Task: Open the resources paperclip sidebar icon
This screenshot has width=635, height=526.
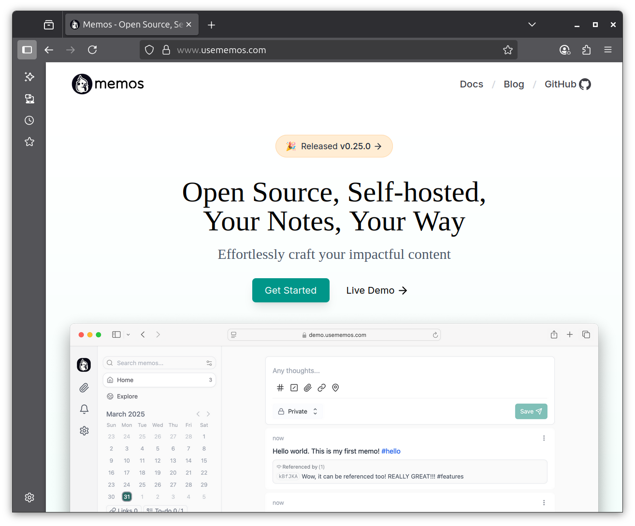Action: pos(84,388)
